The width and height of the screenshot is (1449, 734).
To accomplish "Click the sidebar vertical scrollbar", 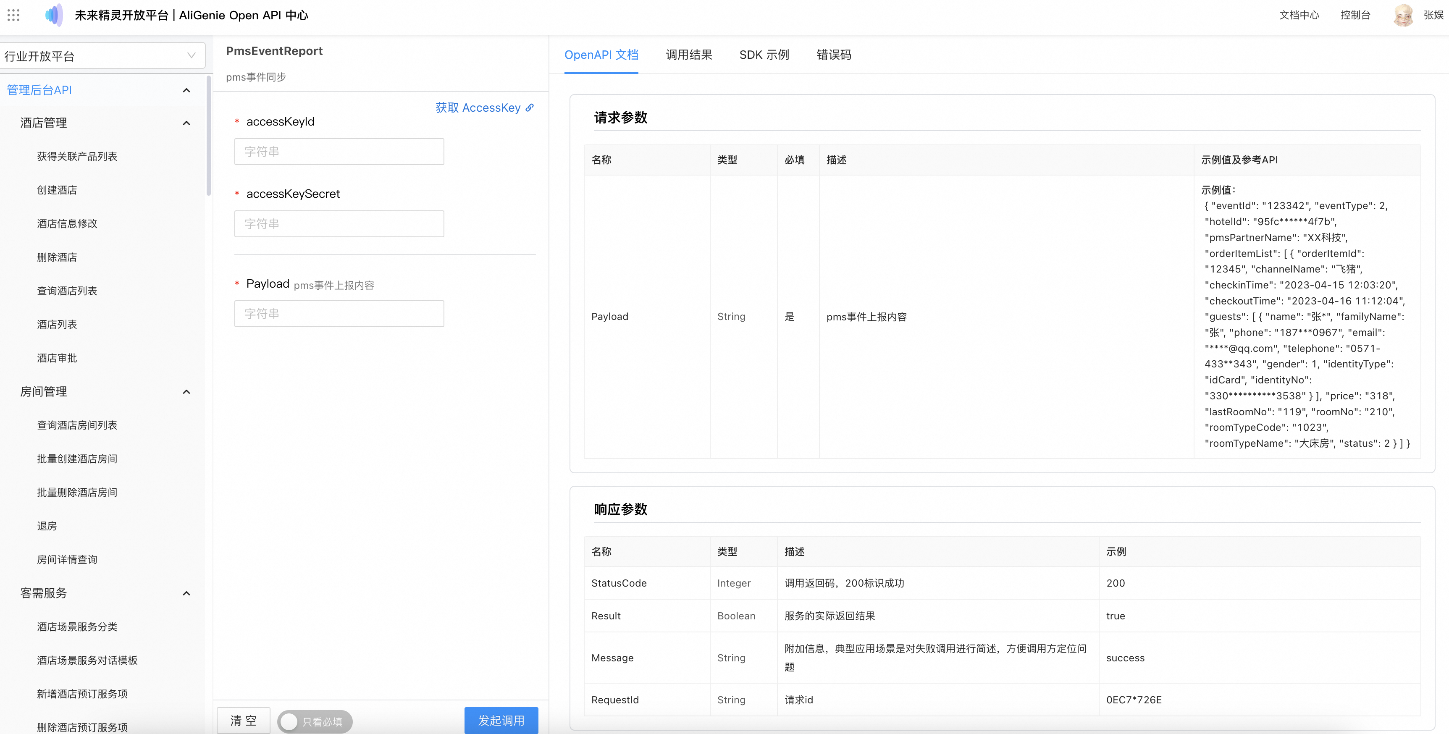I will click(x=208, y=135).
